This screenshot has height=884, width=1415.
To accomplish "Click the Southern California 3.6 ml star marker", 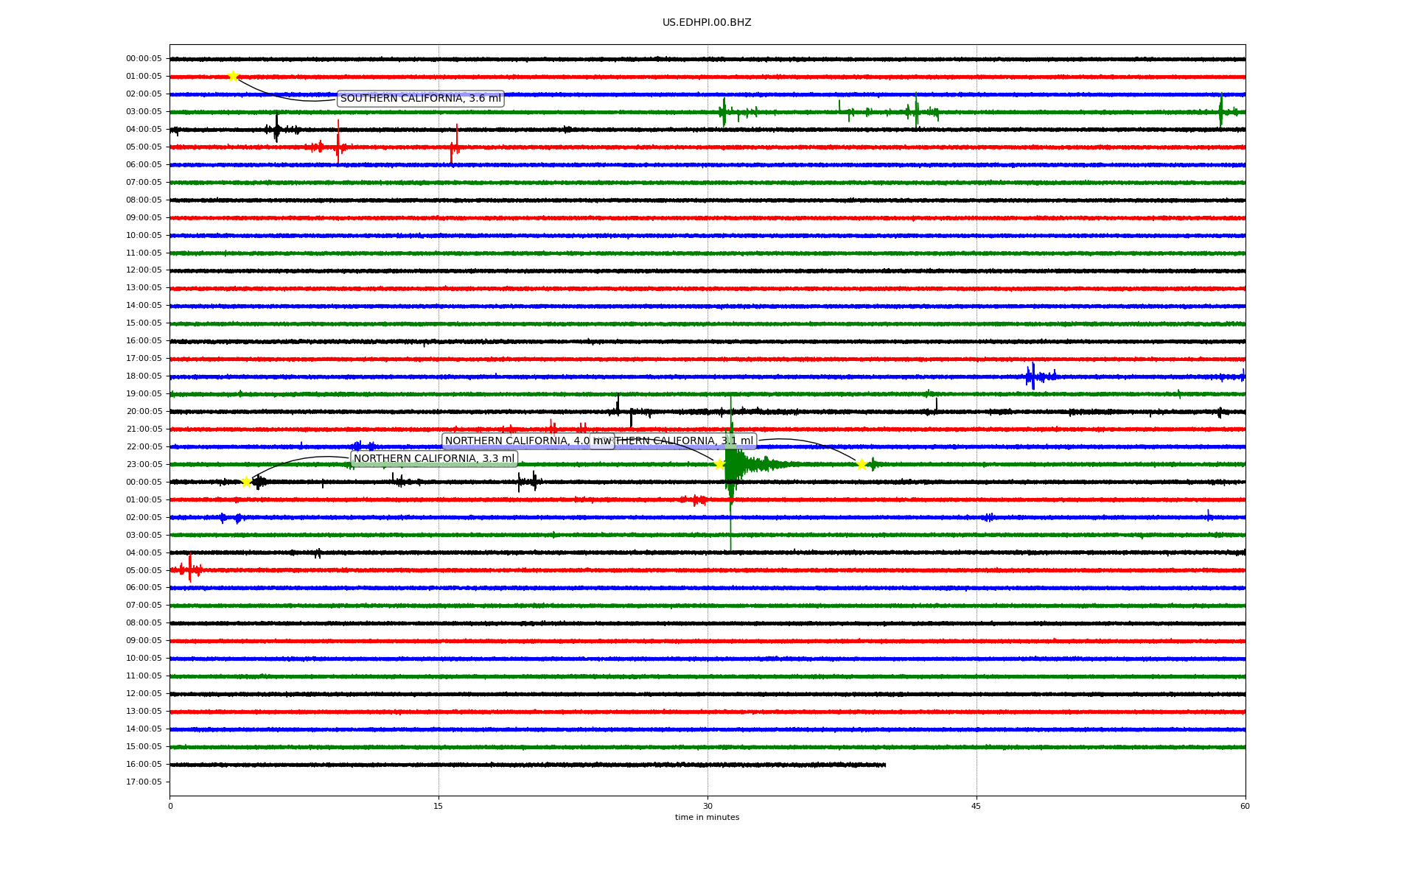I will (233, 76).
